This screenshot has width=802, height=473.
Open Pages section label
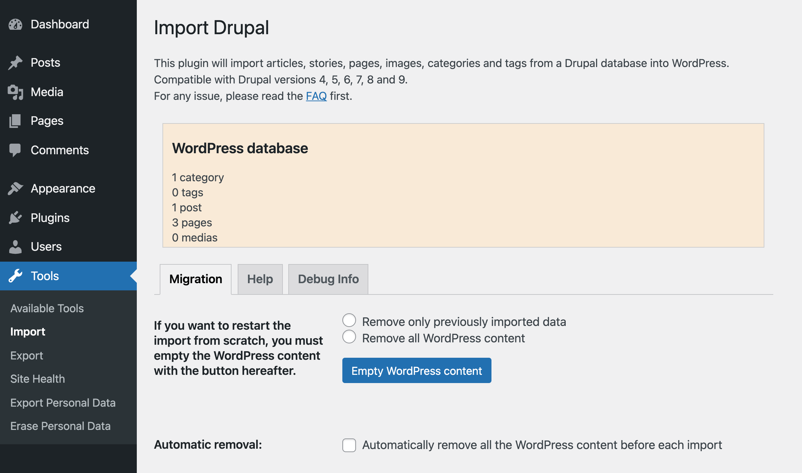tap(47, 121)
